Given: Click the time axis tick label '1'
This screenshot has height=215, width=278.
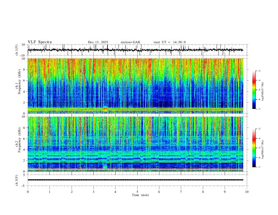Looking at the screenshot, I should (x=49, y=192).
